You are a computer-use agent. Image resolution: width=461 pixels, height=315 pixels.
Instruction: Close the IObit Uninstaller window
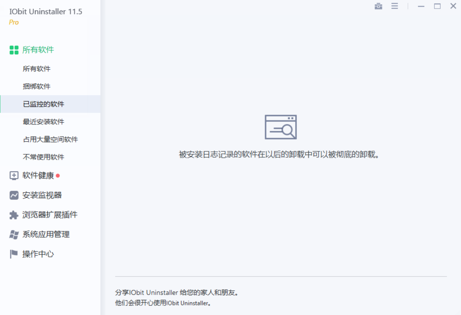(453, 6)
